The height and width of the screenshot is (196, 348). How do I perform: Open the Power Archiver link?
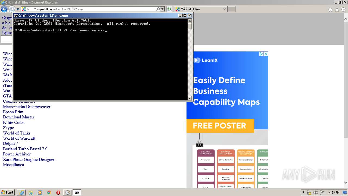tap(17, 154)
